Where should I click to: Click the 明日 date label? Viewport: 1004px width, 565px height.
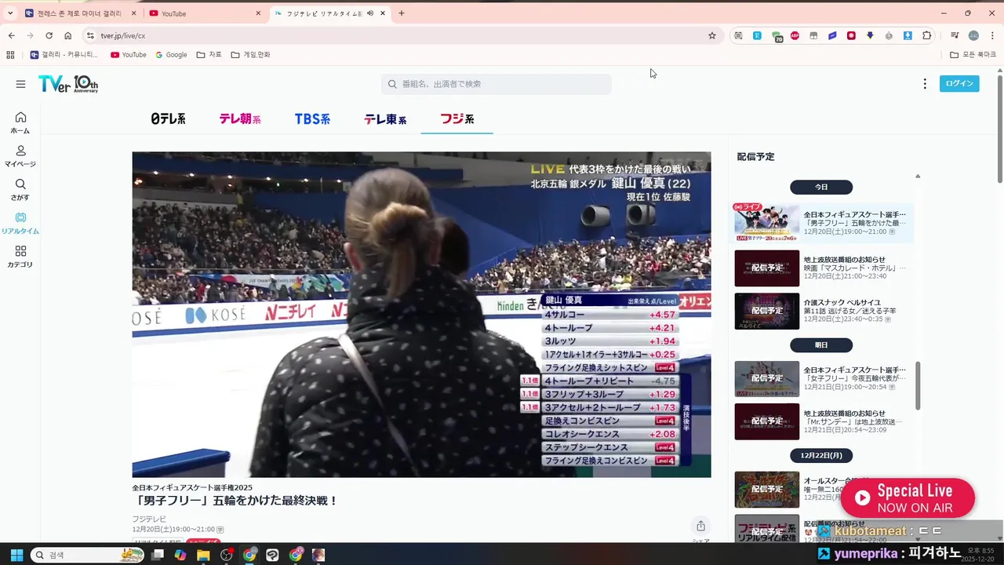click(x=821, y=345)
